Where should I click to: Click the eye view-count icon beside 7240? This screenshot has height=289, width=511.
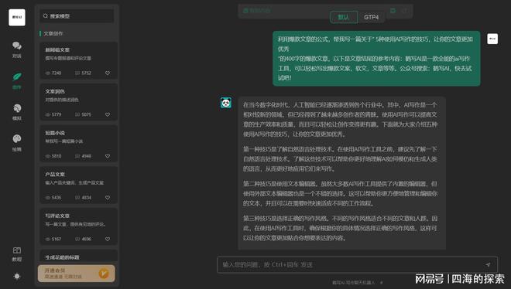click(48, 73)
